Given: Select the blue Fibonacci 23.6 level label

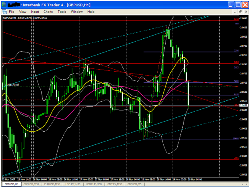Looking at the screenshot, I should 236,50.
